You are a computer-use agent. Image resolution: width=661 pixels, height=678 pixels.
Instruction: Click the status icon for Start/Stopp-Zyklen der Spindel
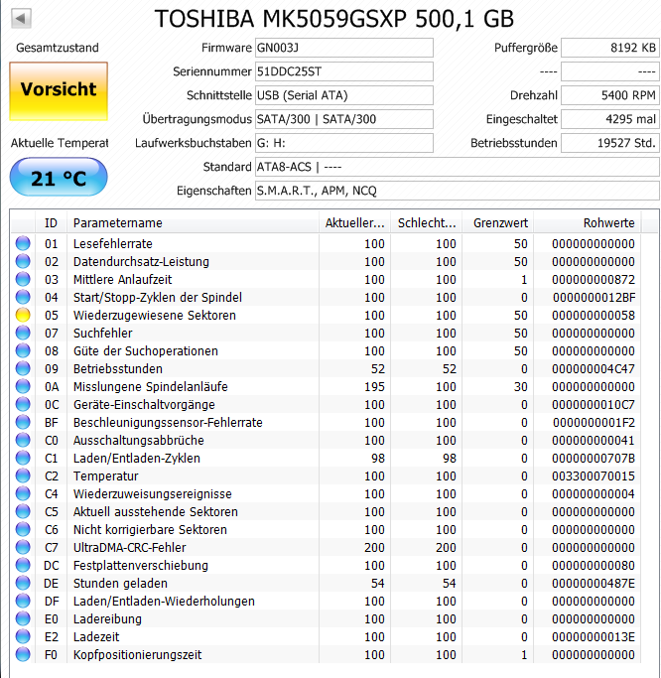[23, 297]
